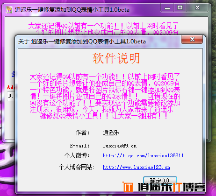Open the www.luoxiao123.cn blog link

(x=137, y=168)
